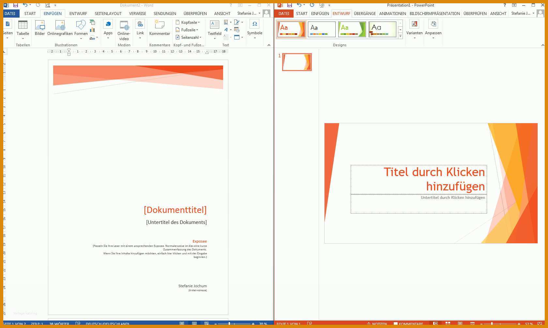Open the Tabelle insert table button
Viewport: 548px width, 328px height.
pyautogui.click(x=23, y=30)
